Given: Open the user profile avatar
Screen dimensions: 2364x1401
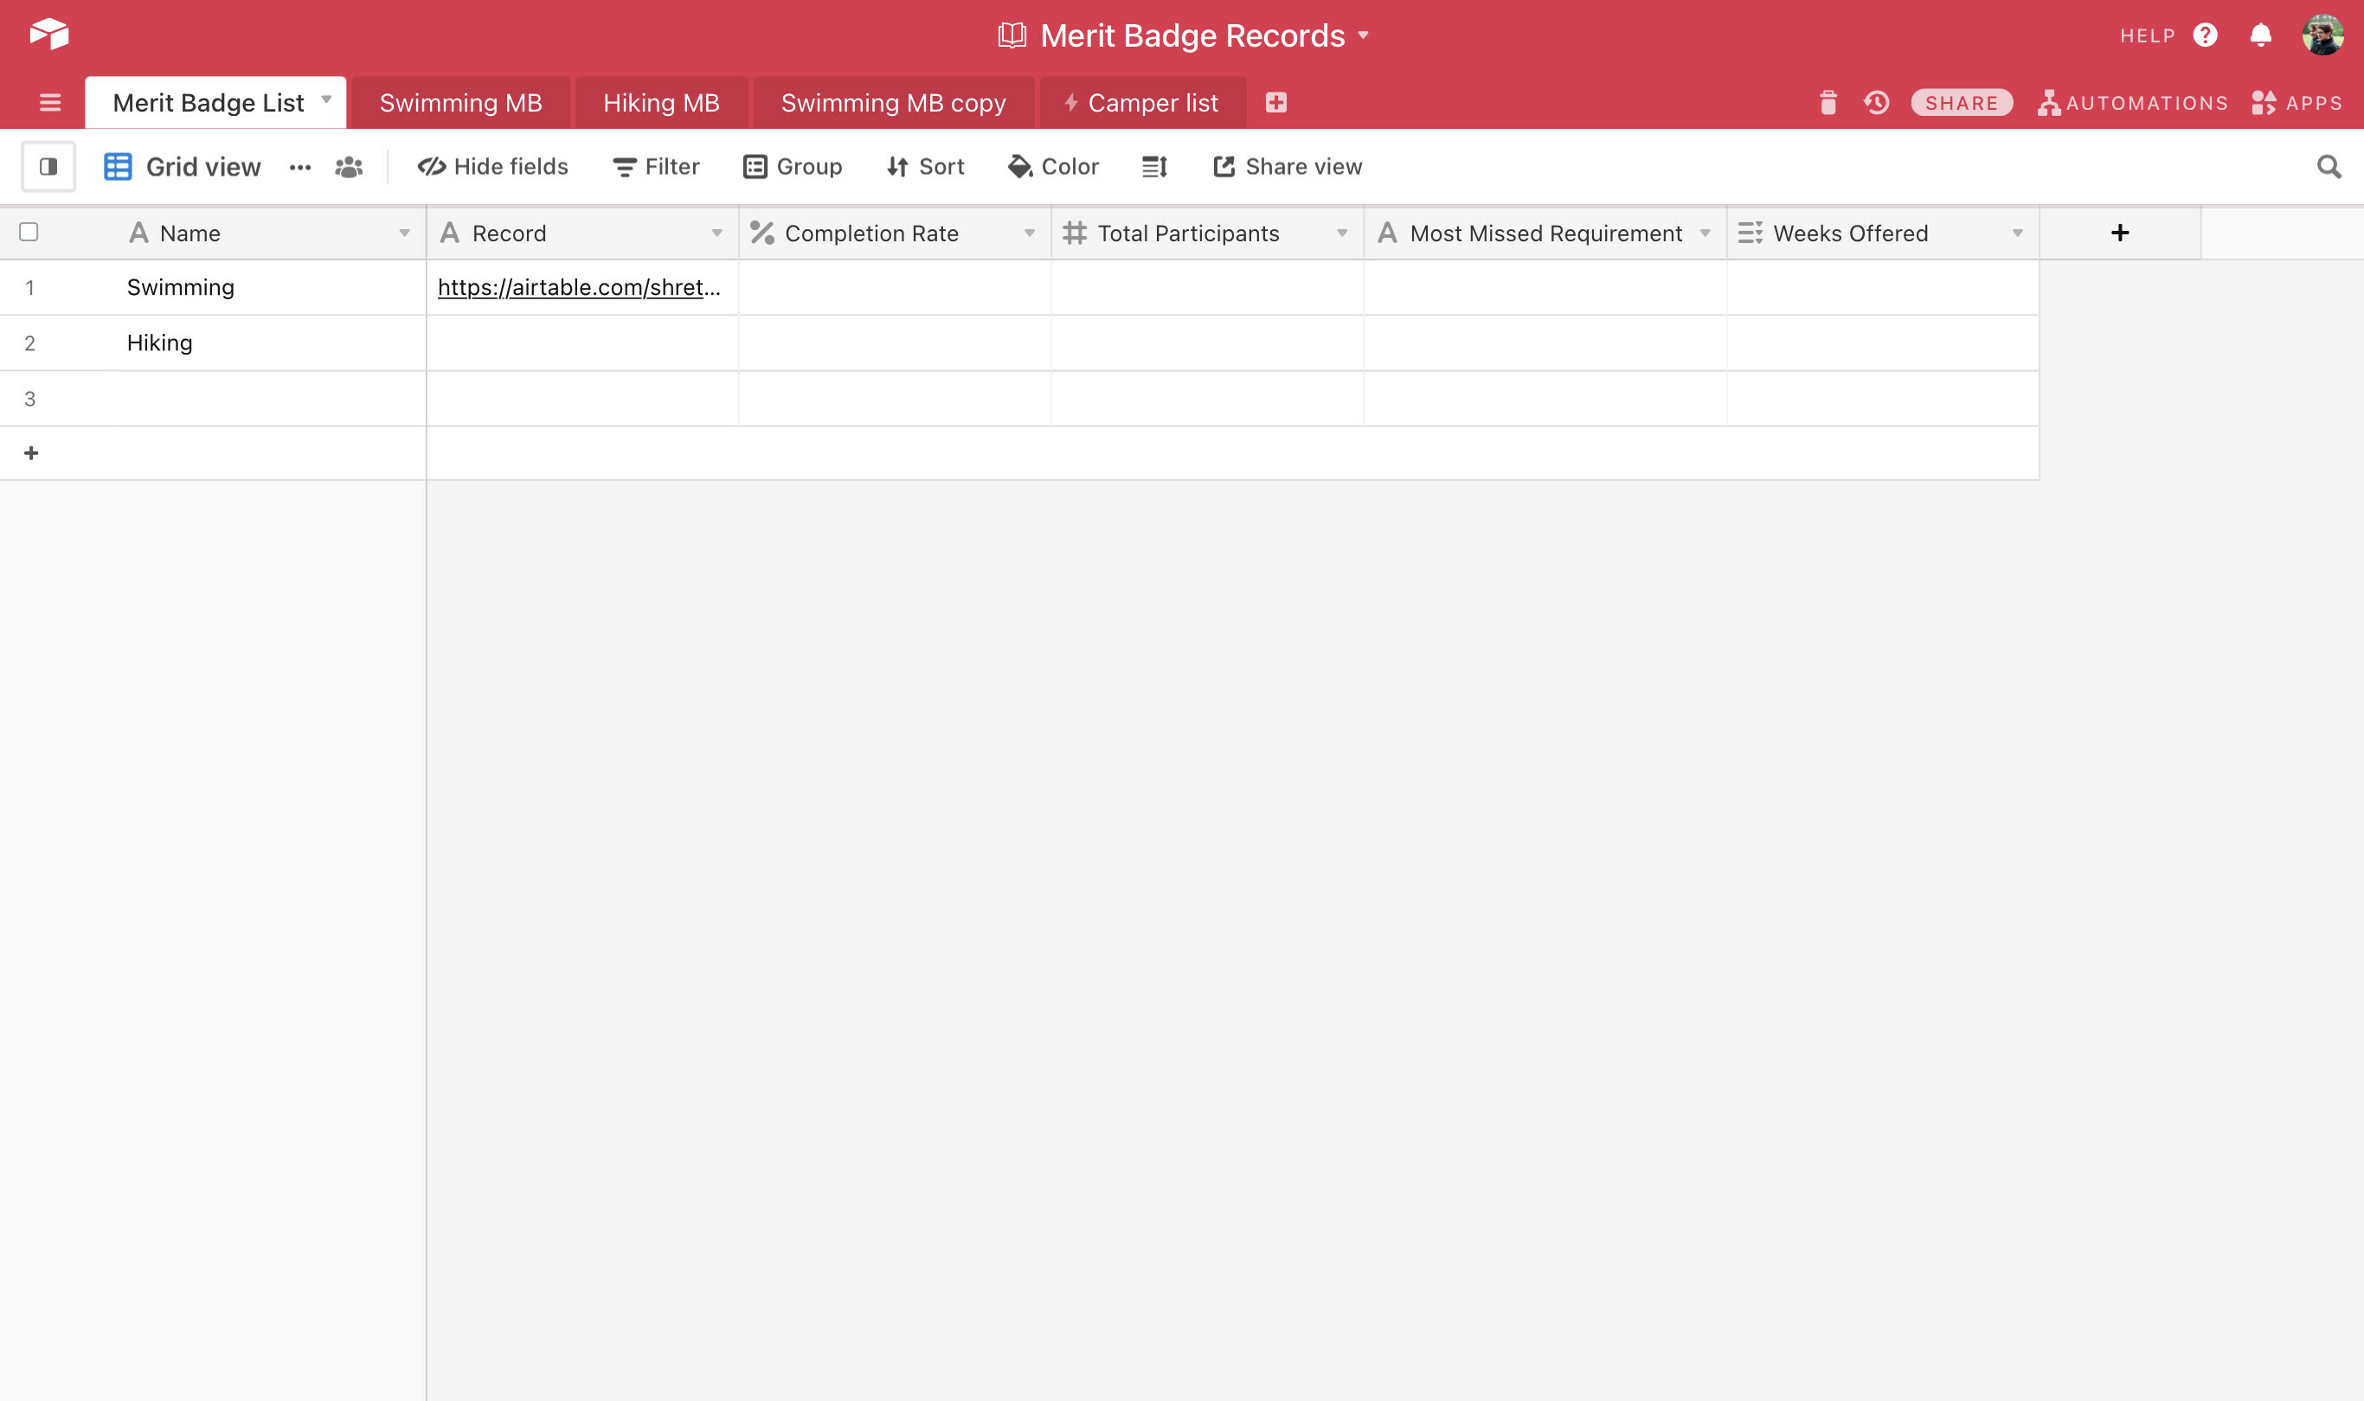Looking at the screenshot, I should click(x=2322, y=35).
